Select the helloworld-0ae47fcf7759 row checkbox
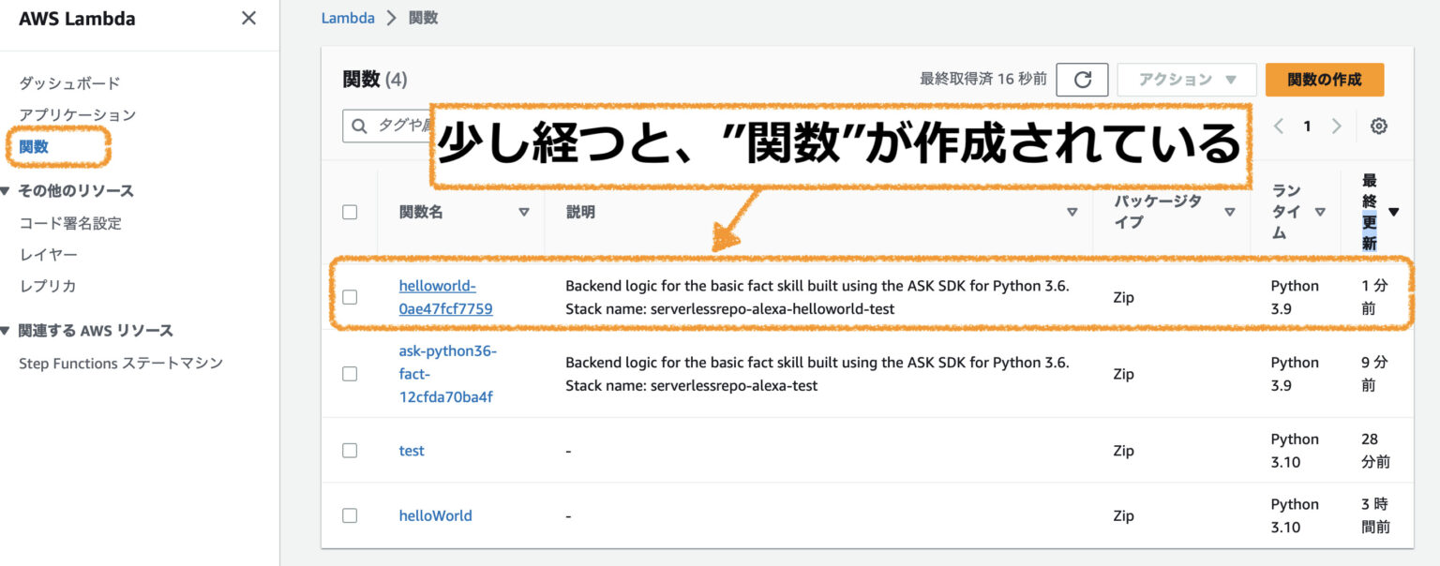Screen dimensions: 1440x566 pyautogui.click(x=350, y=297)
